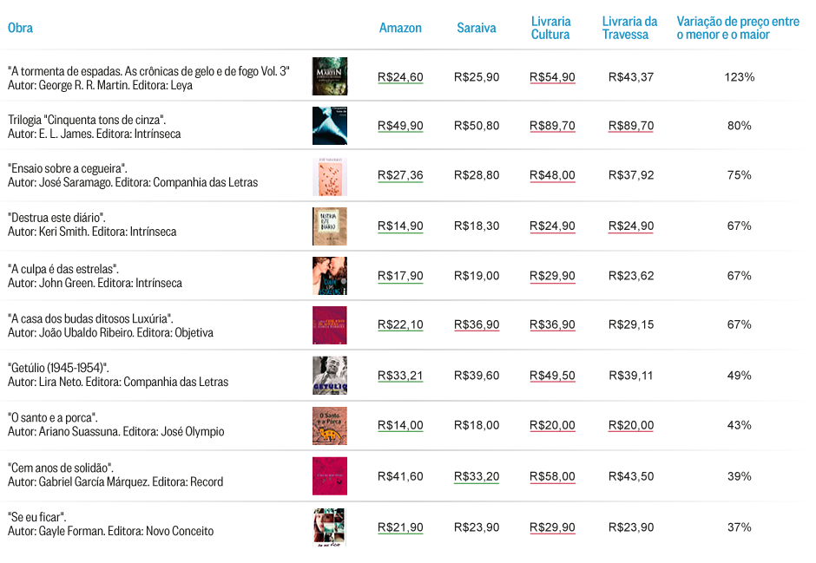Select the Saraiva column header
The image size is (816, 563).
477,28
